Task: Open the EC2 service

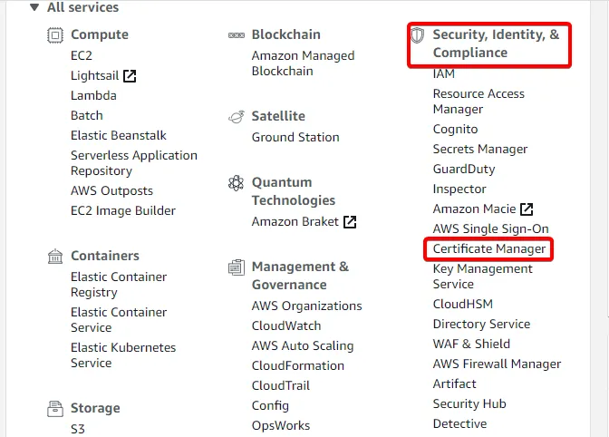Action: tap(82, 55)
